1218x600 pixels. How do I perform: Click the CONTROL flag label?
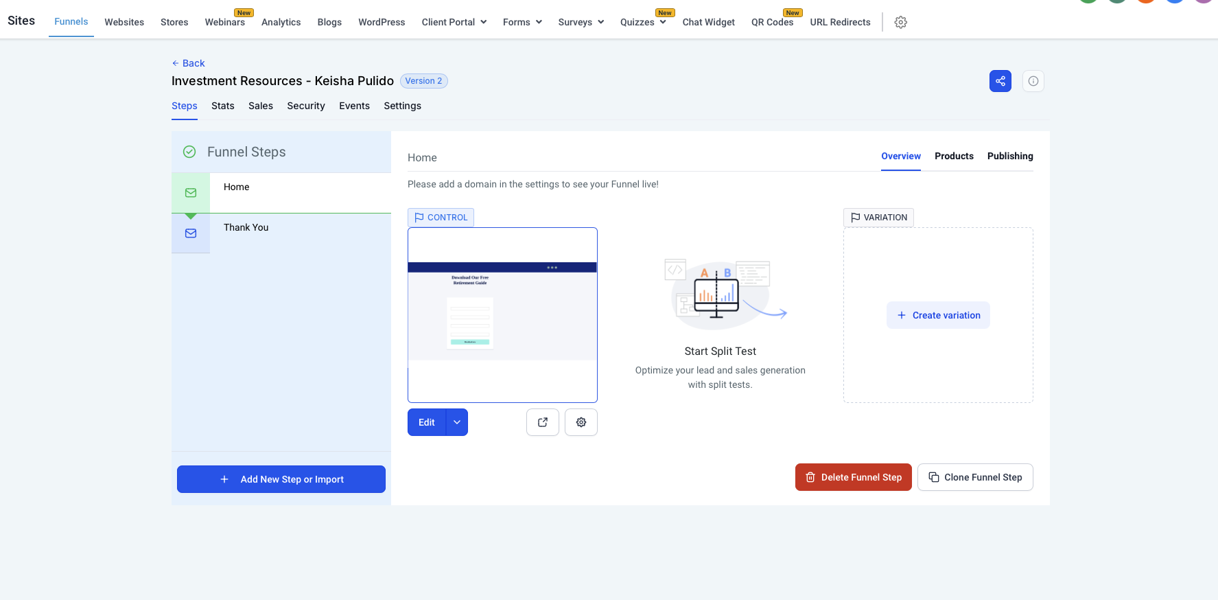pyautogui.click(x=441, y=218)
